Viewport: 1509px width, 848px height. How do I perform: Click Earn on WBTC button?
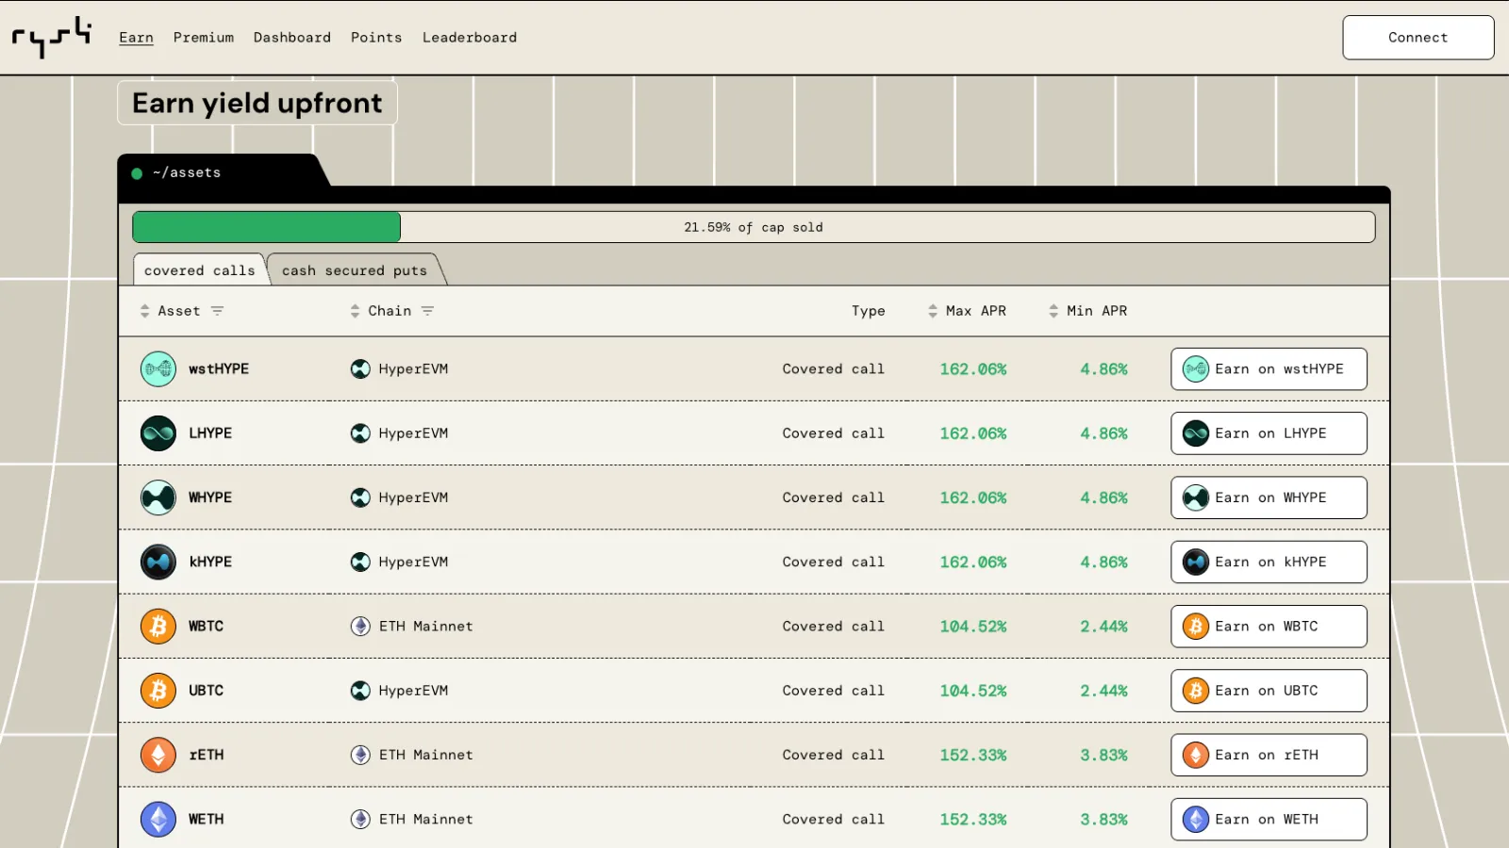click(x=1269, y=627)
